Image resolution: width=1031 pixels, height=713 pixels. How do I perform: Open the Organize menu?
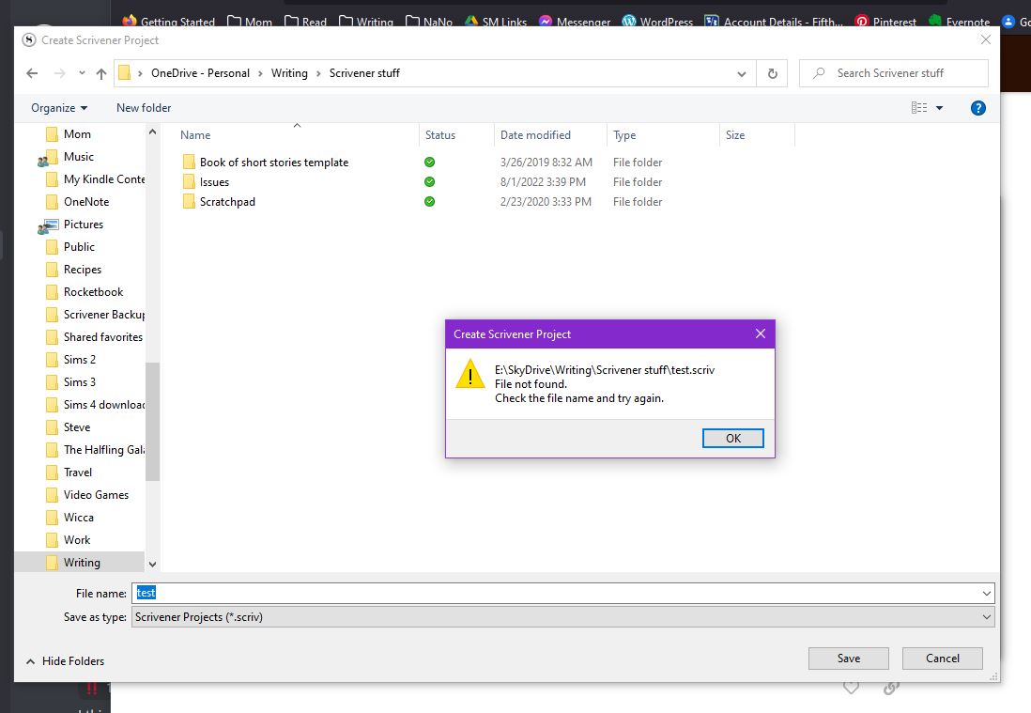click(x=59, y=108)
